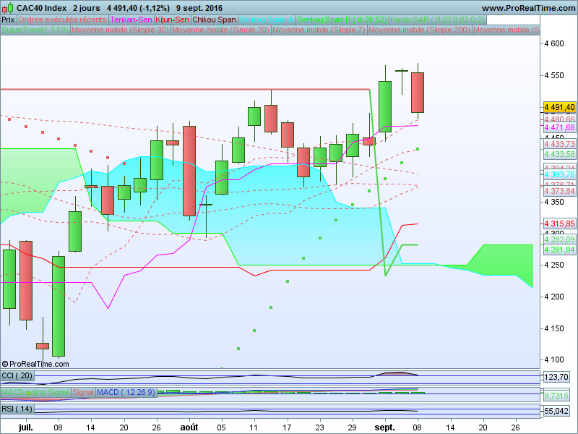Click the Kijun-Sen indicator label
Screen dimensions: 578x434
[x=172, y=20]
